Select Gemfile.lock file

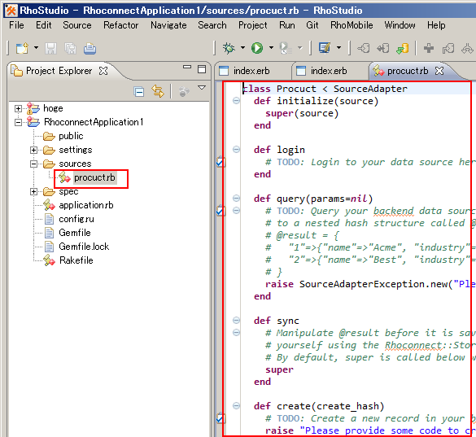84,247
